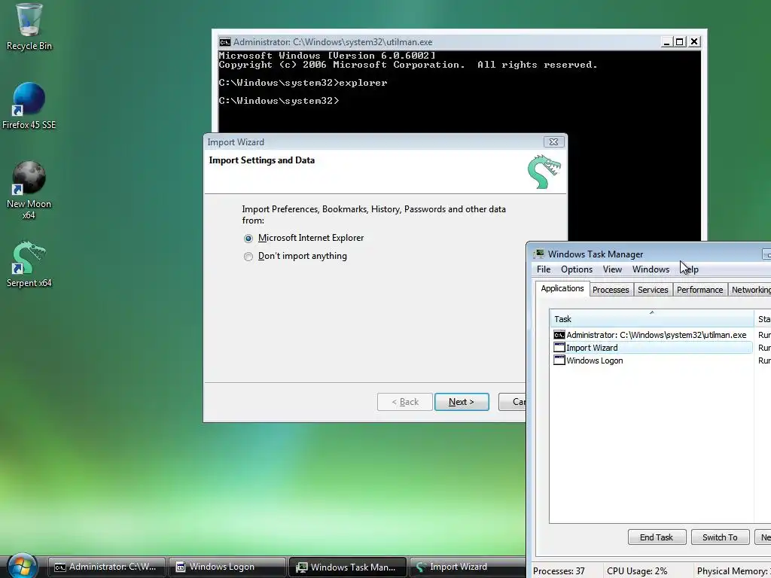
Task: Click the serpent logo in Import Wizard
Action: click(x=544, y=172)
